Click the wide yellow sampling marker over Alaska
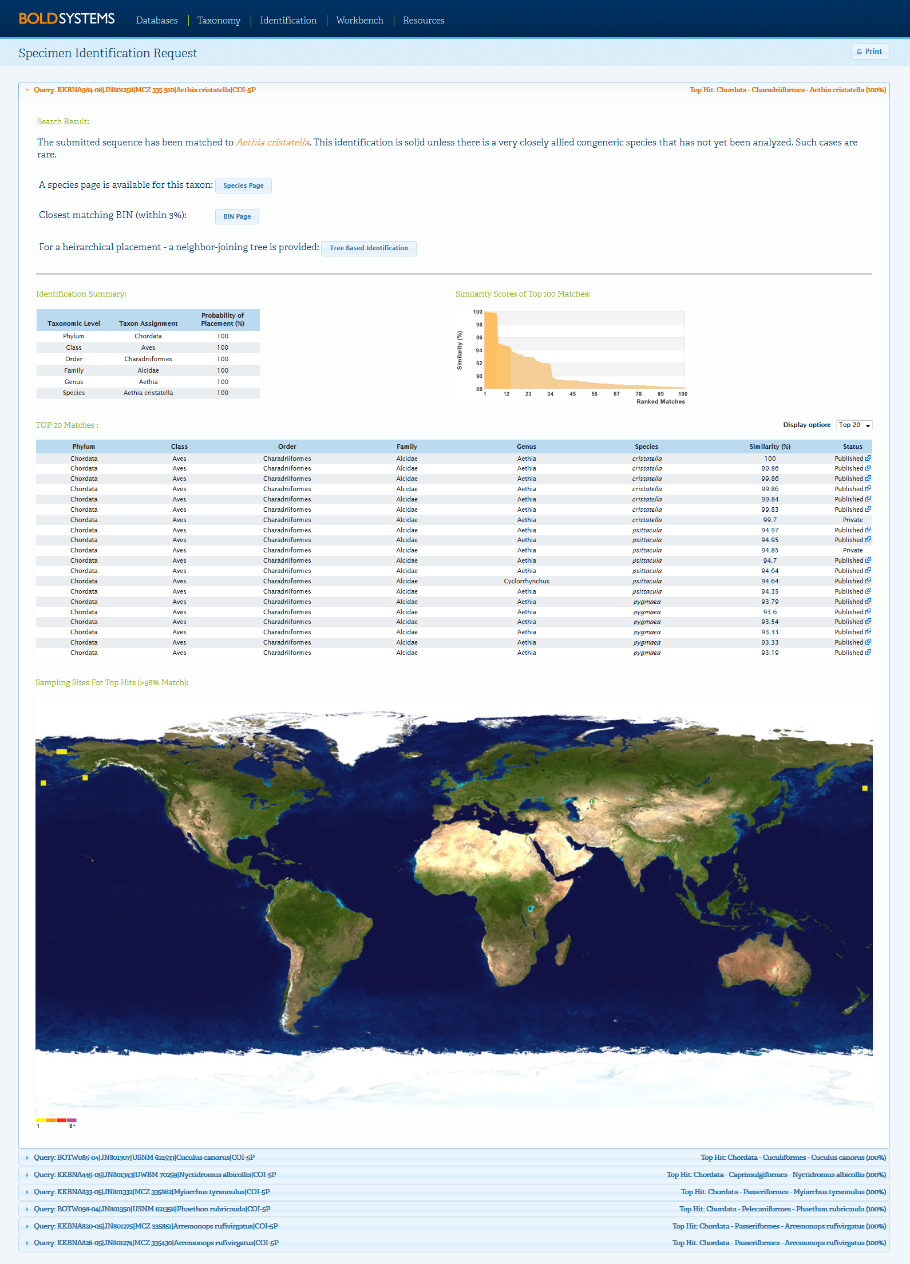This screenshot has height=1264, width=910. 62,752
